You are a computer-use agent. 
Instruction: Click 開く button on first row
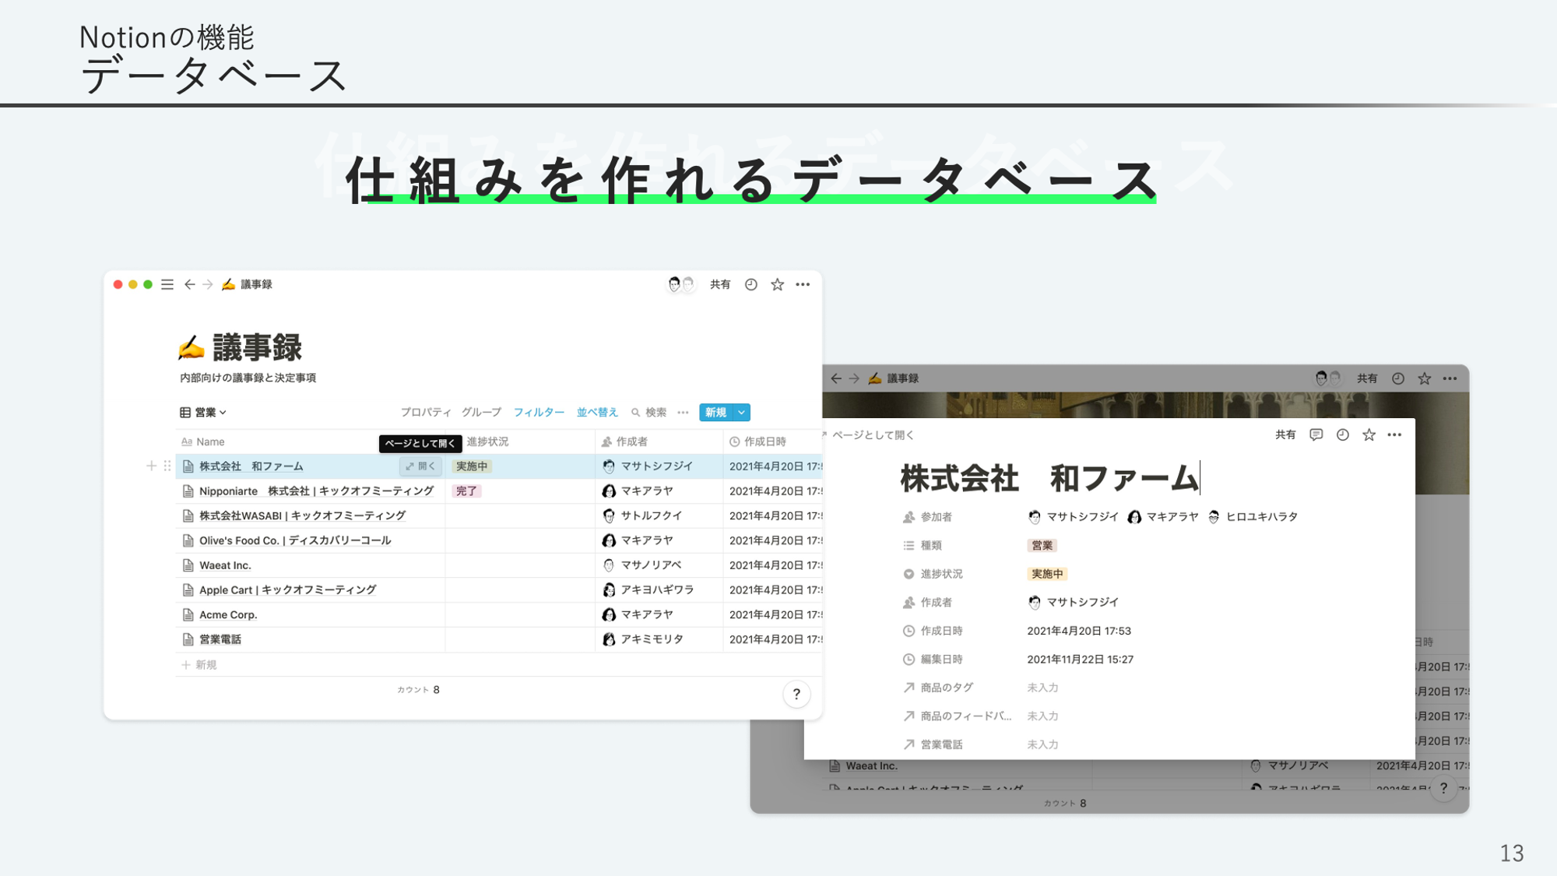pyautogui.click(x=420, y=466)
